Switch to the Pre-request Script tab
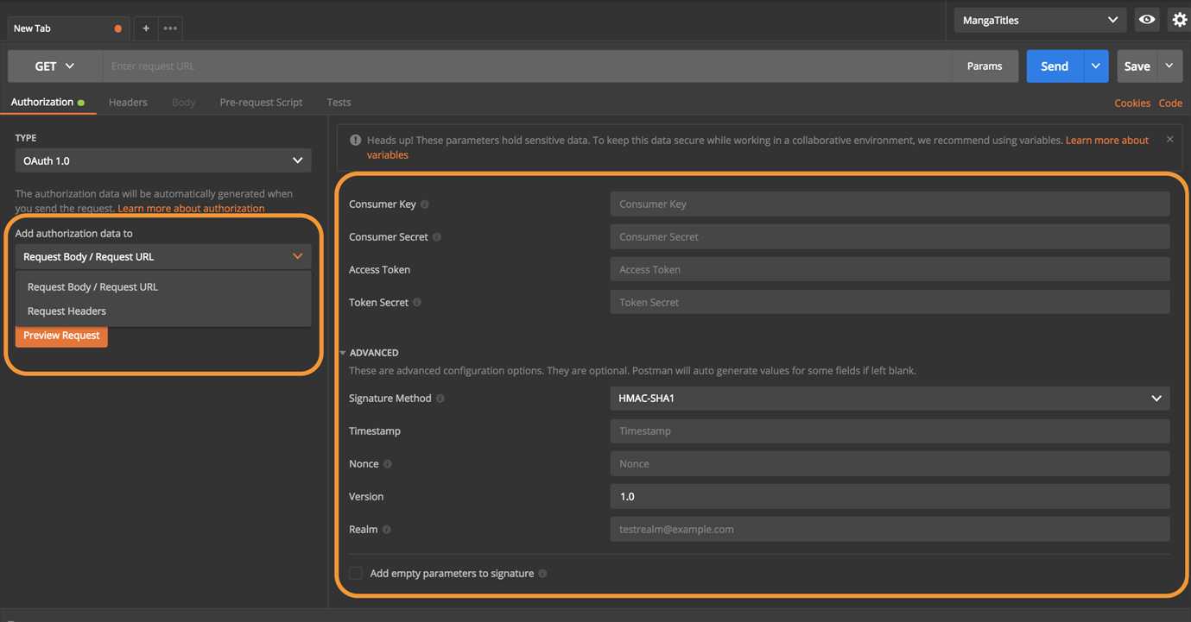This screenshot has height=622, width=1191. (x=261, y=102)
